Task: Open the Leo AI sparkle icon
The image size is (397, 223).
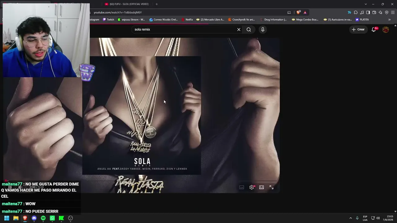Action: click(x=380, y=12)
